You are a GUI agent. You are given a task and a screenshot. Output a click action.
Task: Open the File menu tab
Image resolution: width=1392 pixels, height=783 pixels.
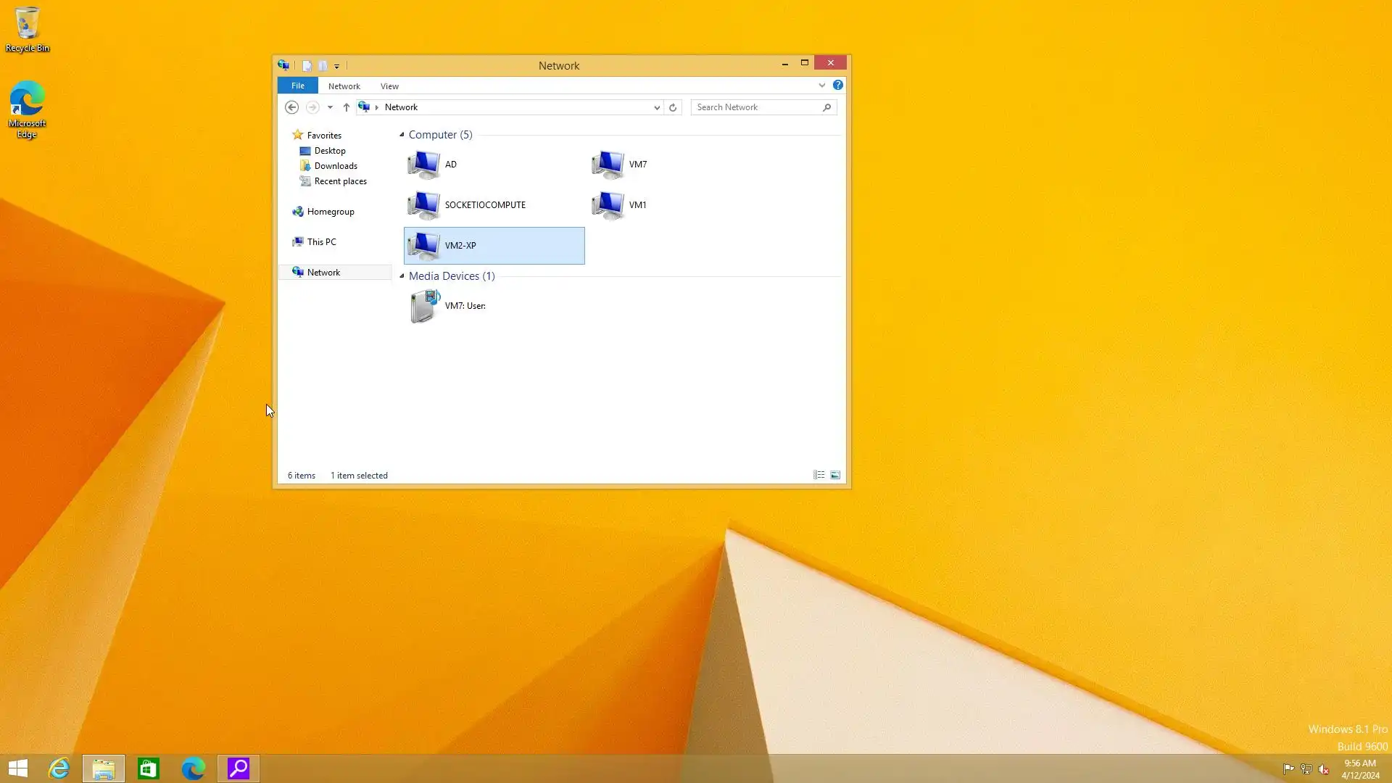point(298,86)
